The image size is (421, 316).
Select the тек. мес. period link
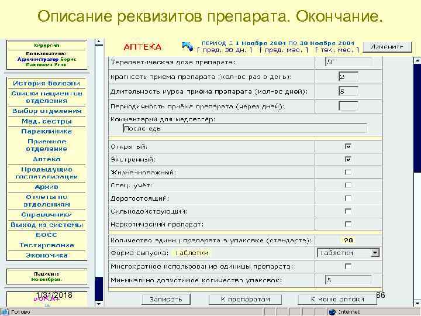coord(337,50)
